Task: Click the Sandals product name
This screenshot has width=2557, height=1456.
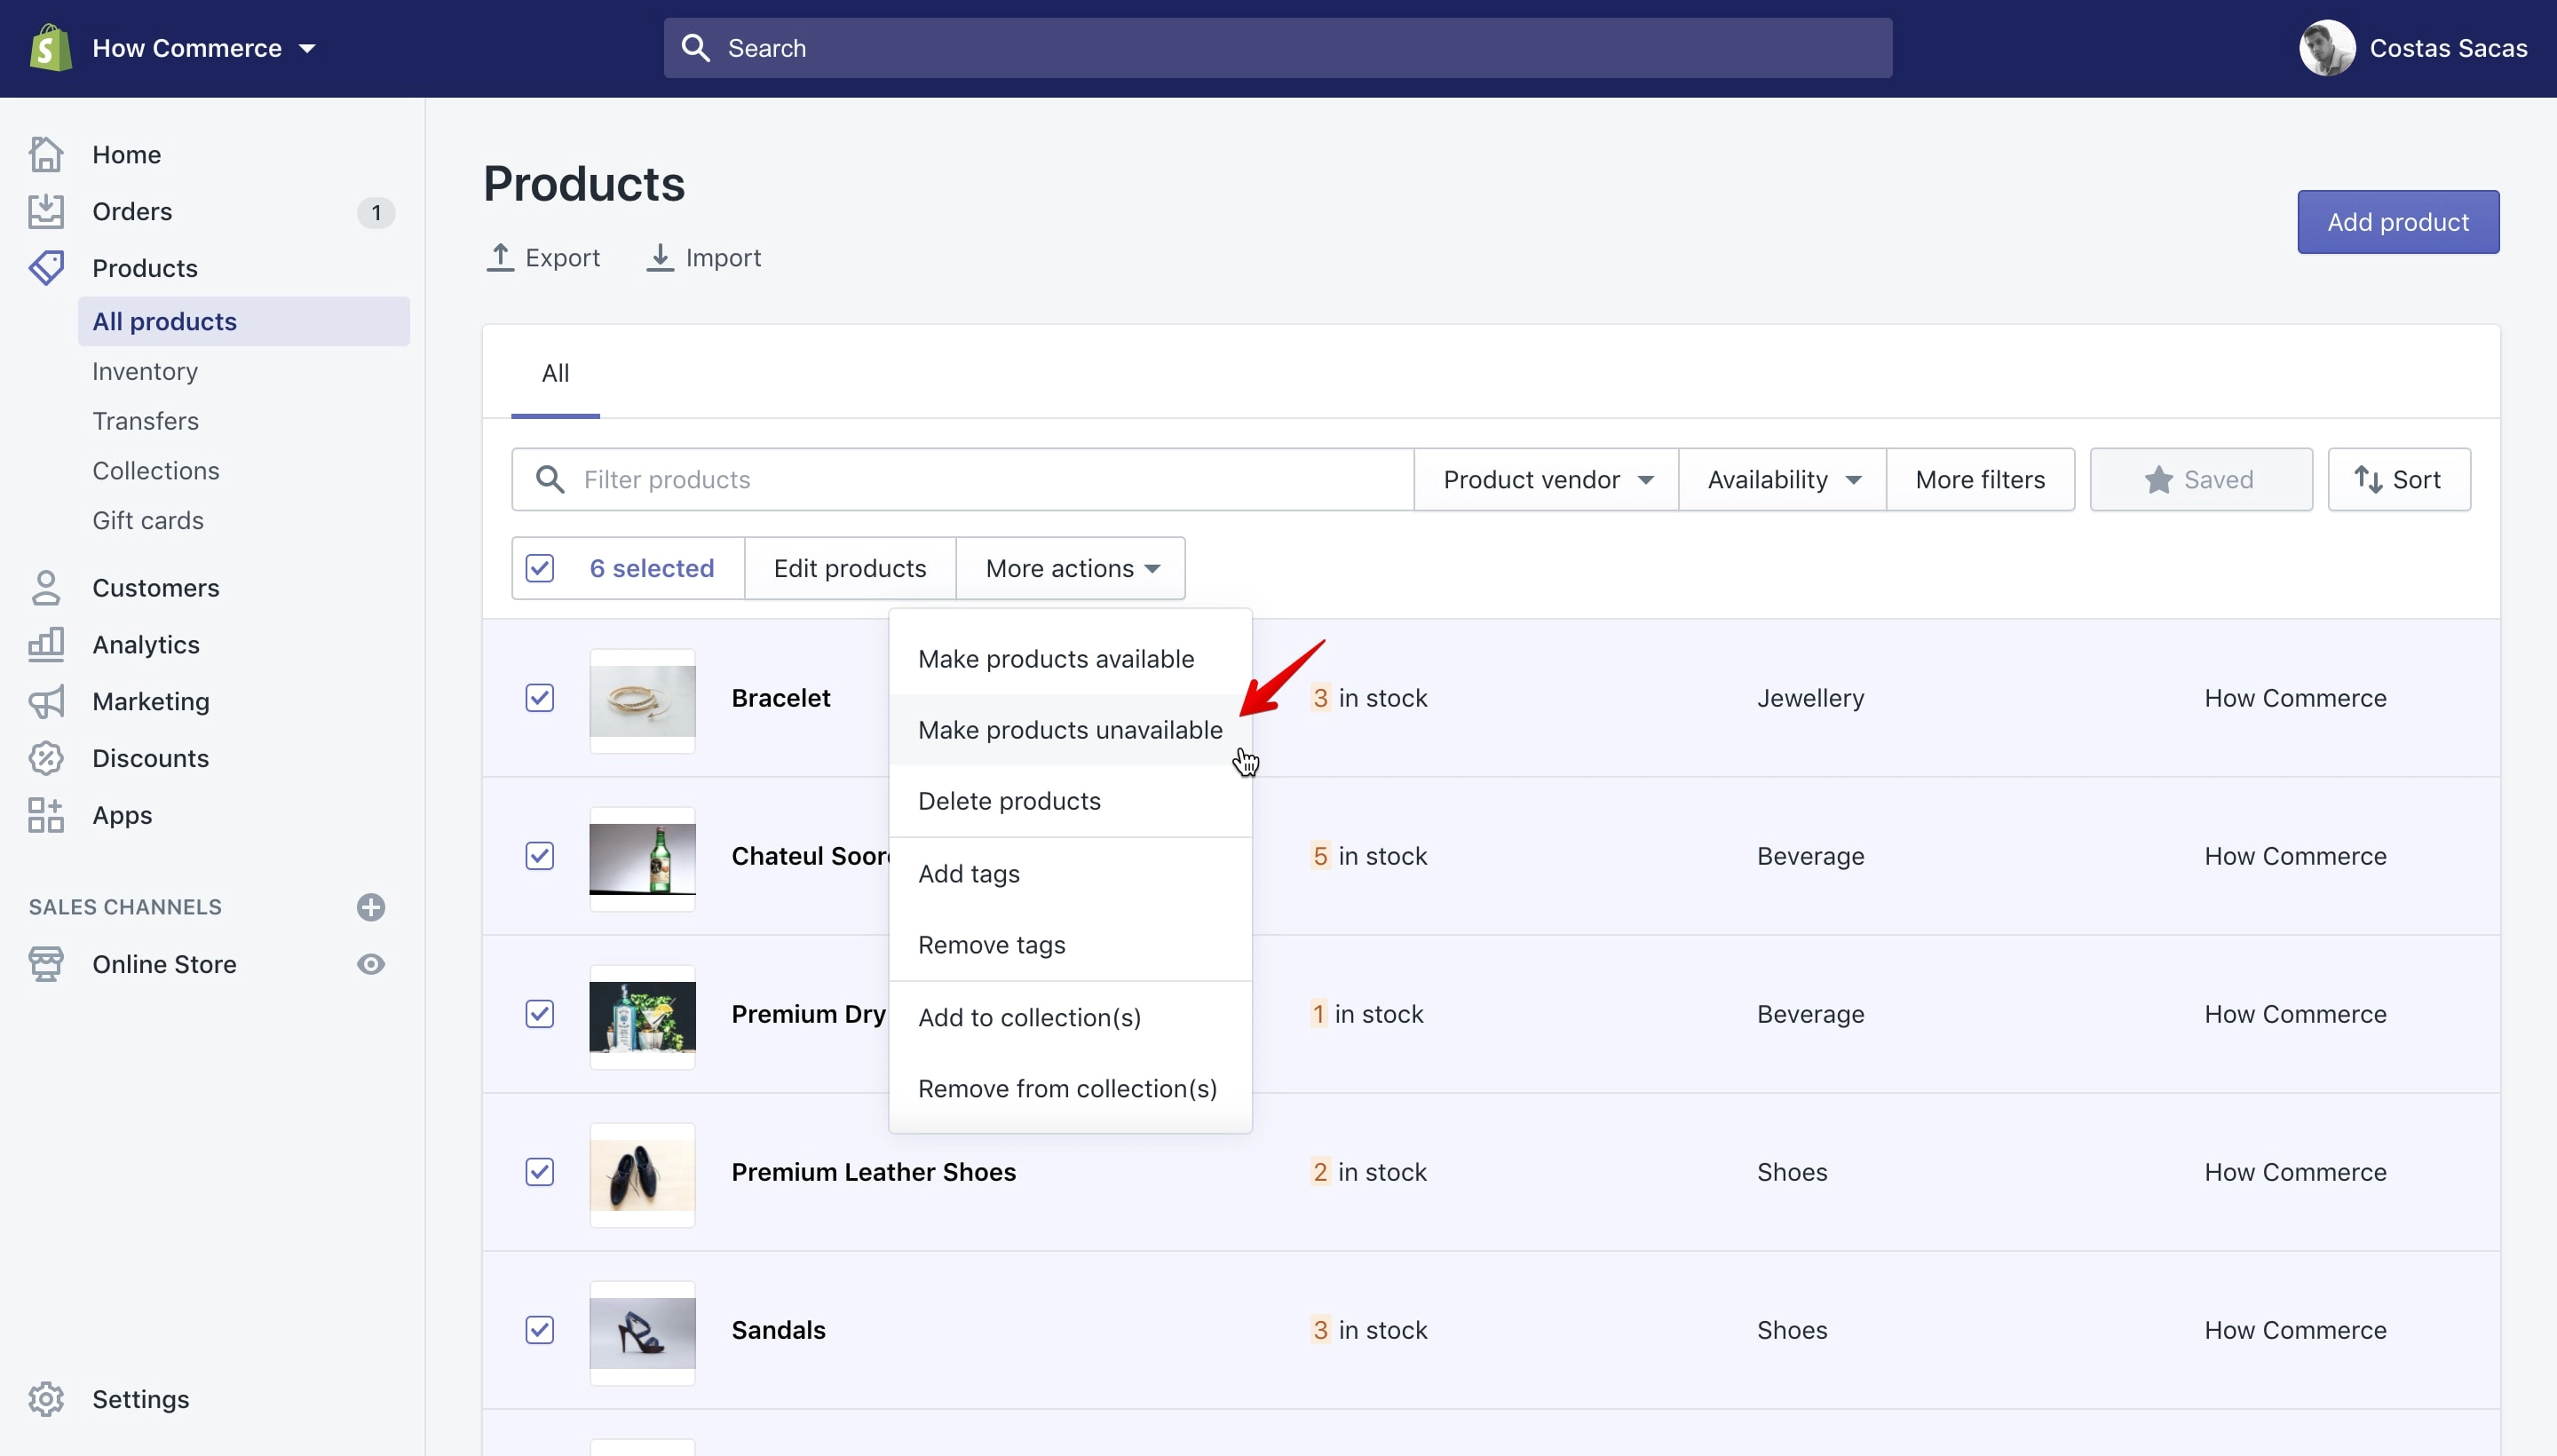Action: pos(778,1330)
